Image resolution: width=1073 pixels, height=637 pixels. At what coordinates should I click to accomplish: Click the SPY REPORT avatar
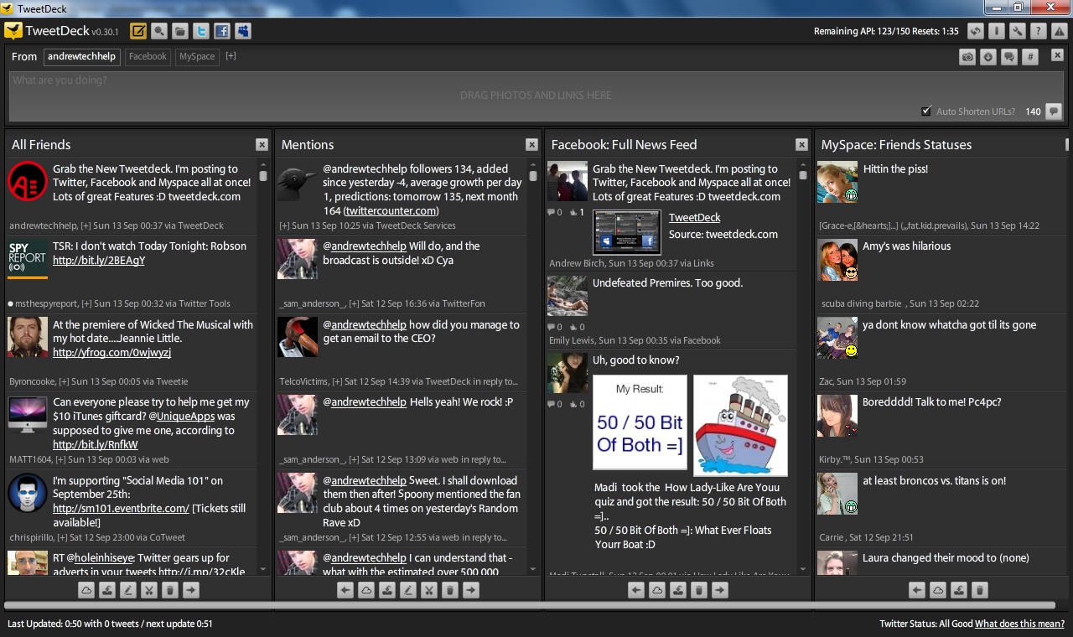pyautogui.click(x=28, y=259)
